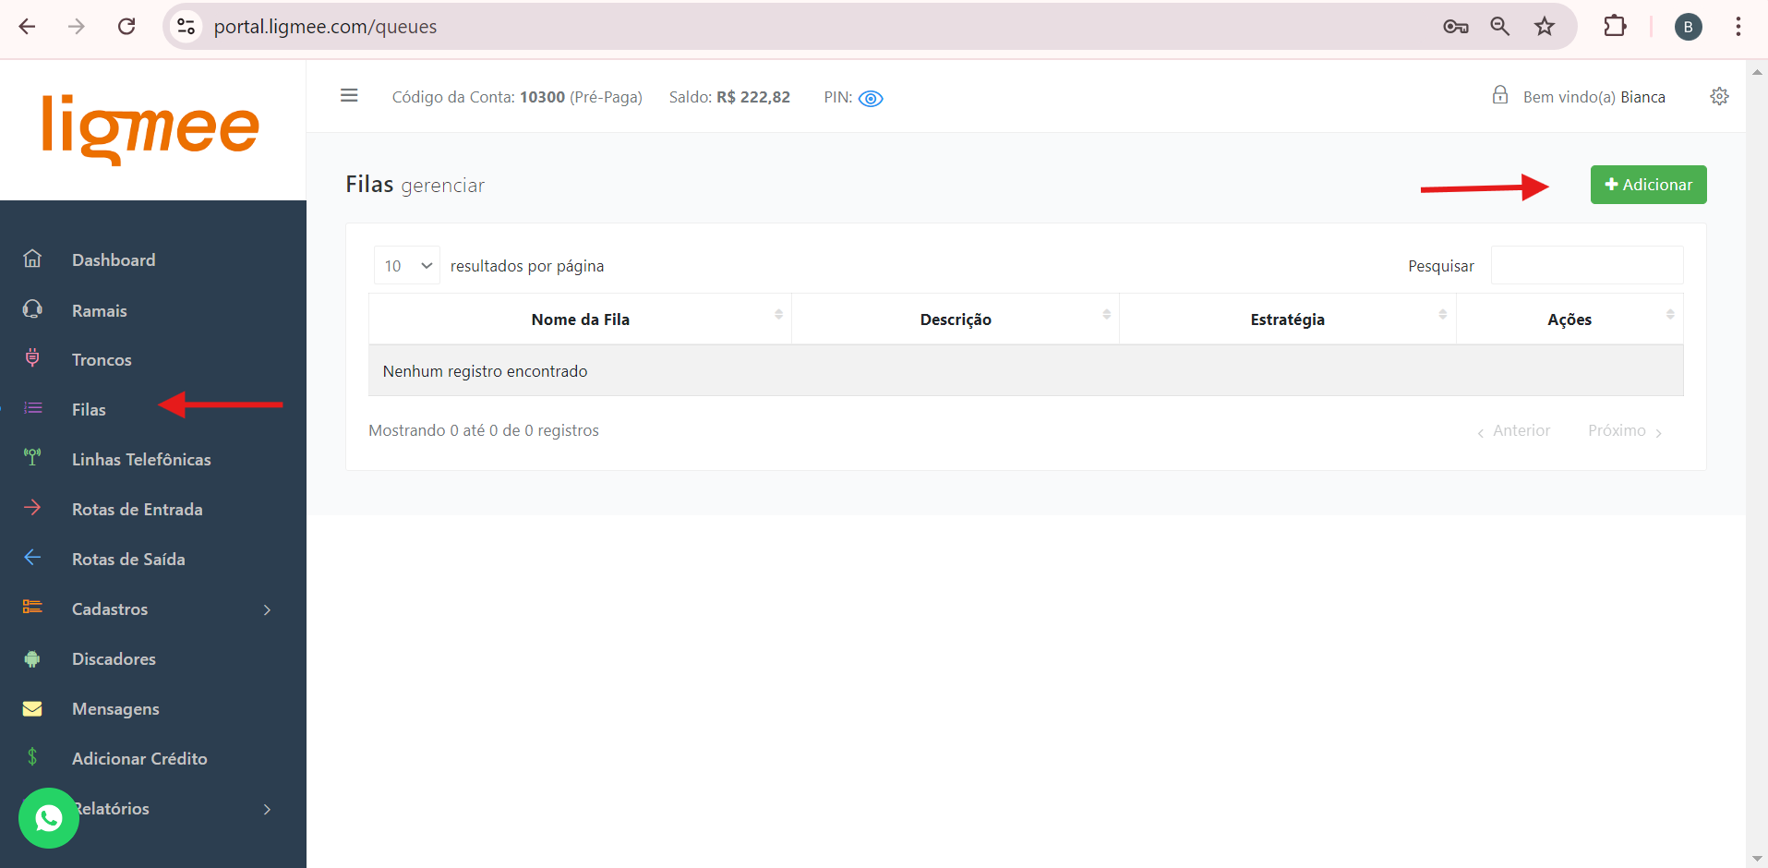The height and width of the screenshot is (868, 1768).
Task: Expand the Relatórios submenu arrow
Action: point(267,809)
